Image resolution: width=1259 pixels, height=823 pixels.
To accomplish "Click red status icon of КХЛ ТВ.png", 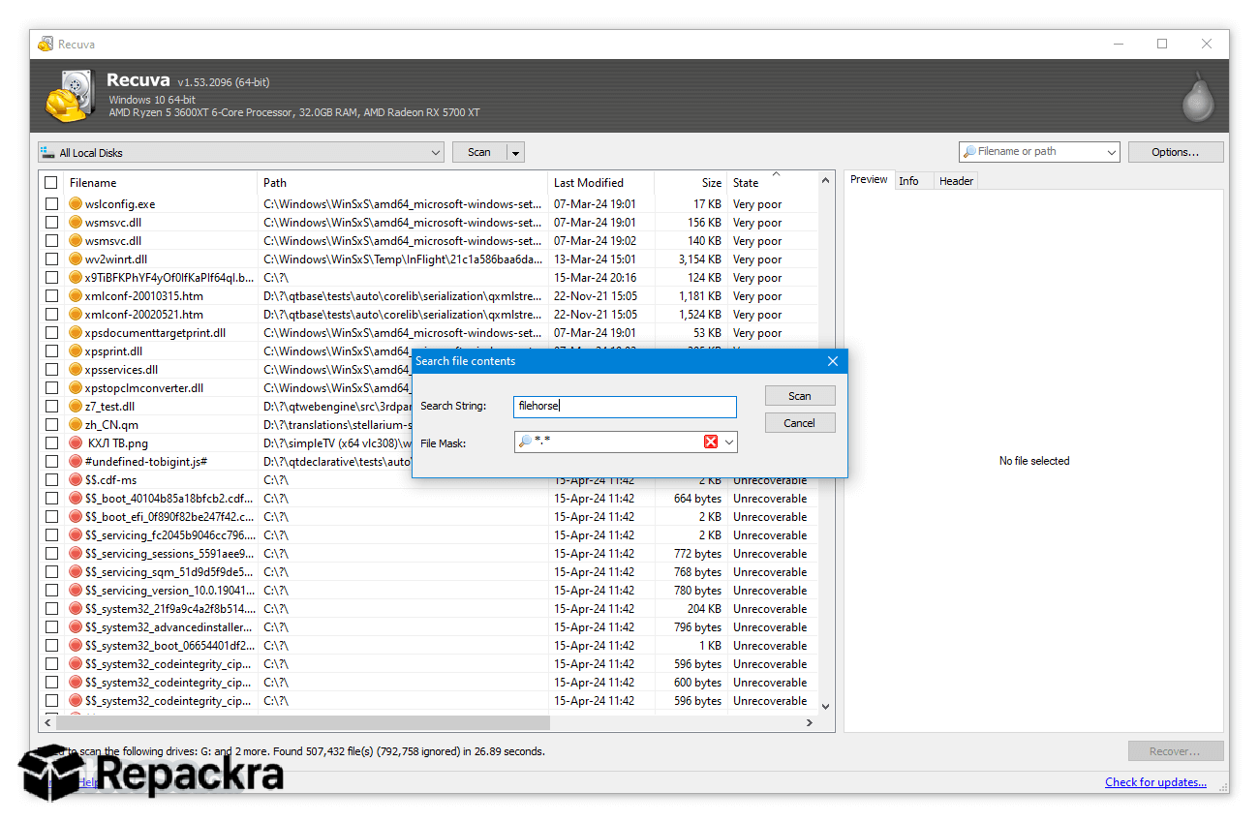I will coord(77,443).
